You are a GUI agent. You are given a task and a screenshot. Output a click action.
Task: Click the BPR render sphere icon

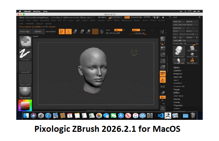point(163,39)
